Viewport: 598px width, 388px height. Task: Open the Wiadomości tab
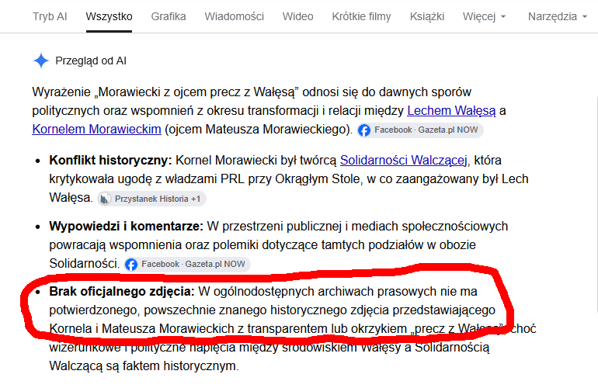pos(235,16)
